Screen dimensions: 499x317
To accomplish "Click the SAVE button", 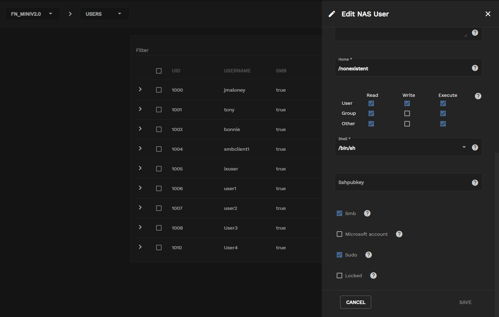I will point(465,302).
